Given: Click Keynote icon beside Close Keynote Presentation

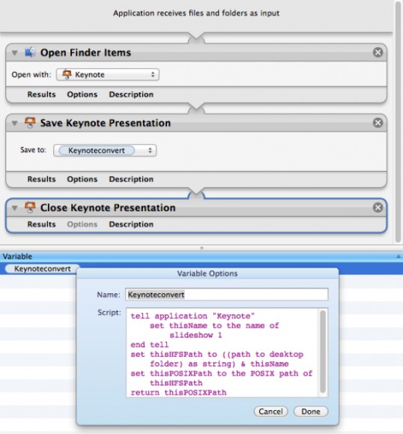Looking at the screenshot, I should point(30,208).
